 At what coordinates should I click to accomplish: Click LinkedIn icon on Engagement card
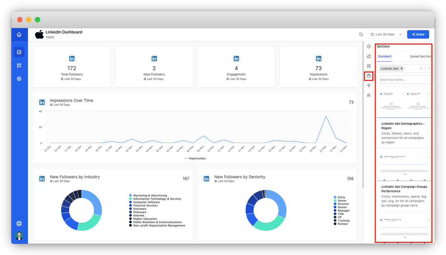pyautogui.click(x=236, y=59)
